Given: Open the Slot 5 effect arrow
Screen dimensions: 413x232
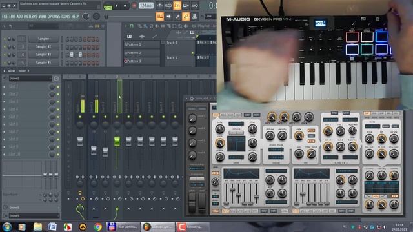Looking at the screenshot, I should 5,117.
